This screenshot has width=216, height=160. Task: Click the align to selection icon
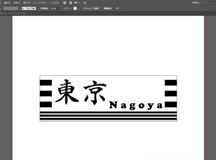coord(117,9)
